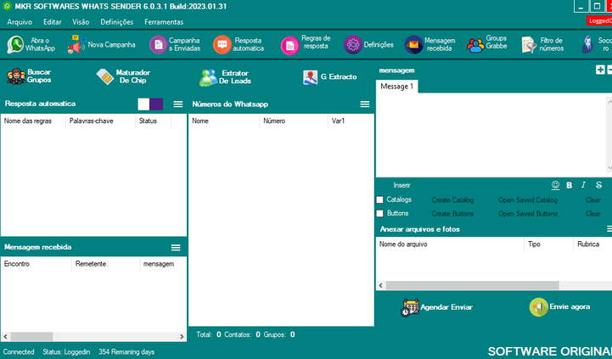
Task: Click mensagem column header in received list
Action: [163, 264]
